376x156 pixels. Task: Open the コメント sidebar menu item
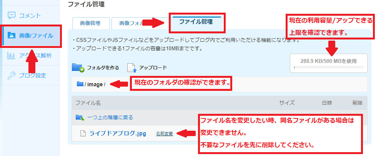pyautogui.click(x=30, y=16)
